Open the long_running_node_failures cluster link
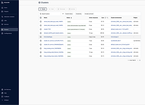The height and width of the screenshot is (105, 145). tap(54, 52)
